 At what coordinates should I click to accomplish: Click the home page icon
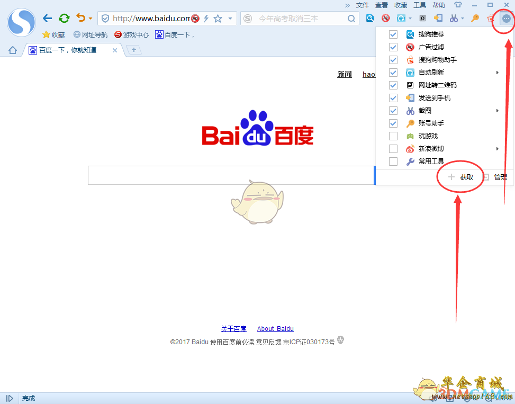pos(13,50)
